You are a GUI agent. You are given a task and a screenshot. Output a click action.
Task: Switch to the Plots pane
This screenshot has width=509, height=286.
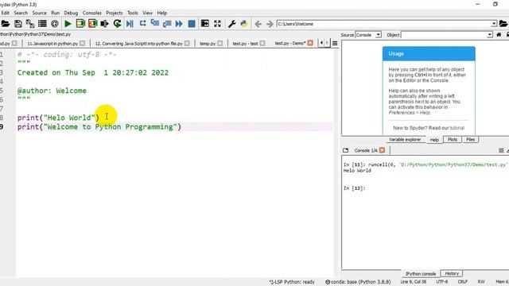453,140
